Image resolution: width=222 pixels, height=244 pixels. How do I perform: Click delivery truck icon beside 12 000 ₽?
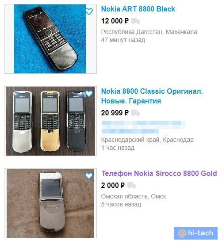pyautogui.click(x=136, y=21)
